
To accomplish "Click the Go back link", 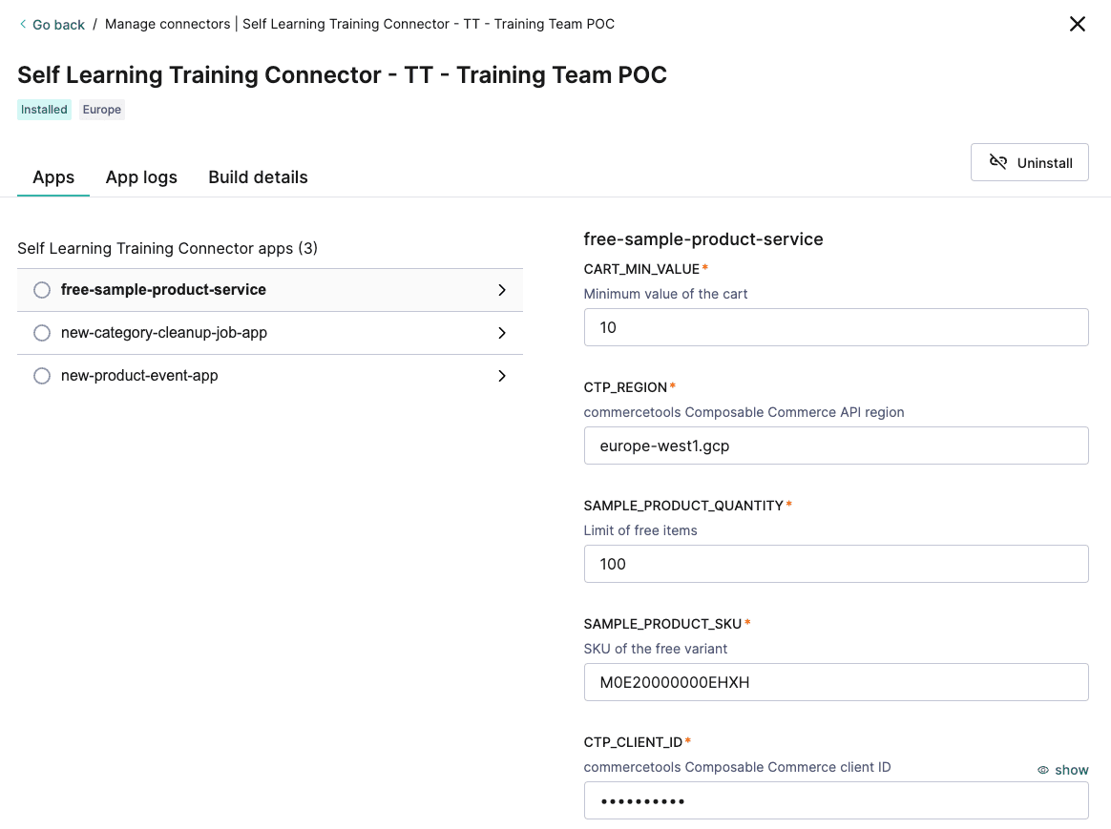I will (57, 24).
